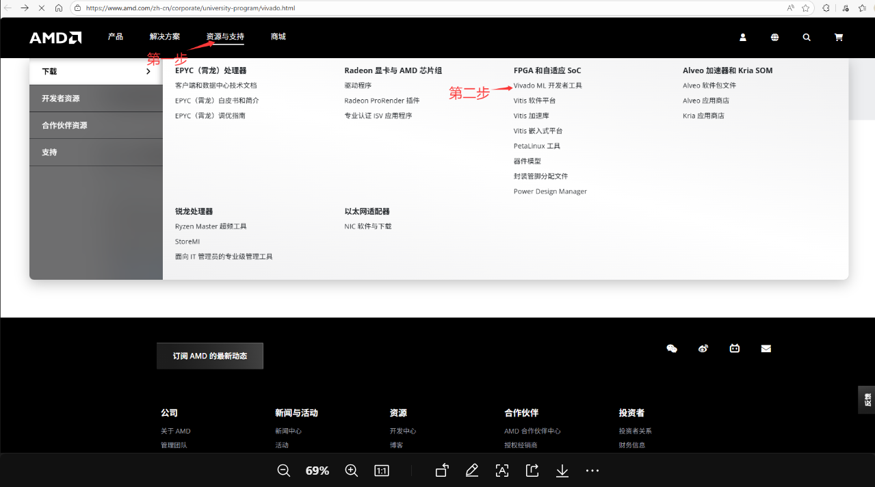Click the browser forward arrow
875x487 pixels.
pyautogui.click(x=25, y=8)
